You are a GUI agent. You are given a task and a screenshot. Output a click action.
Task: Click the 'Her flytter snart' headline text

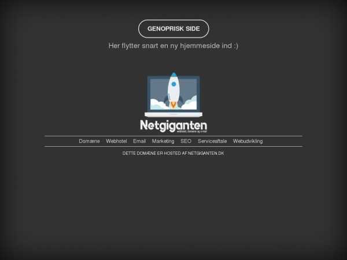[x=169, y=46]
